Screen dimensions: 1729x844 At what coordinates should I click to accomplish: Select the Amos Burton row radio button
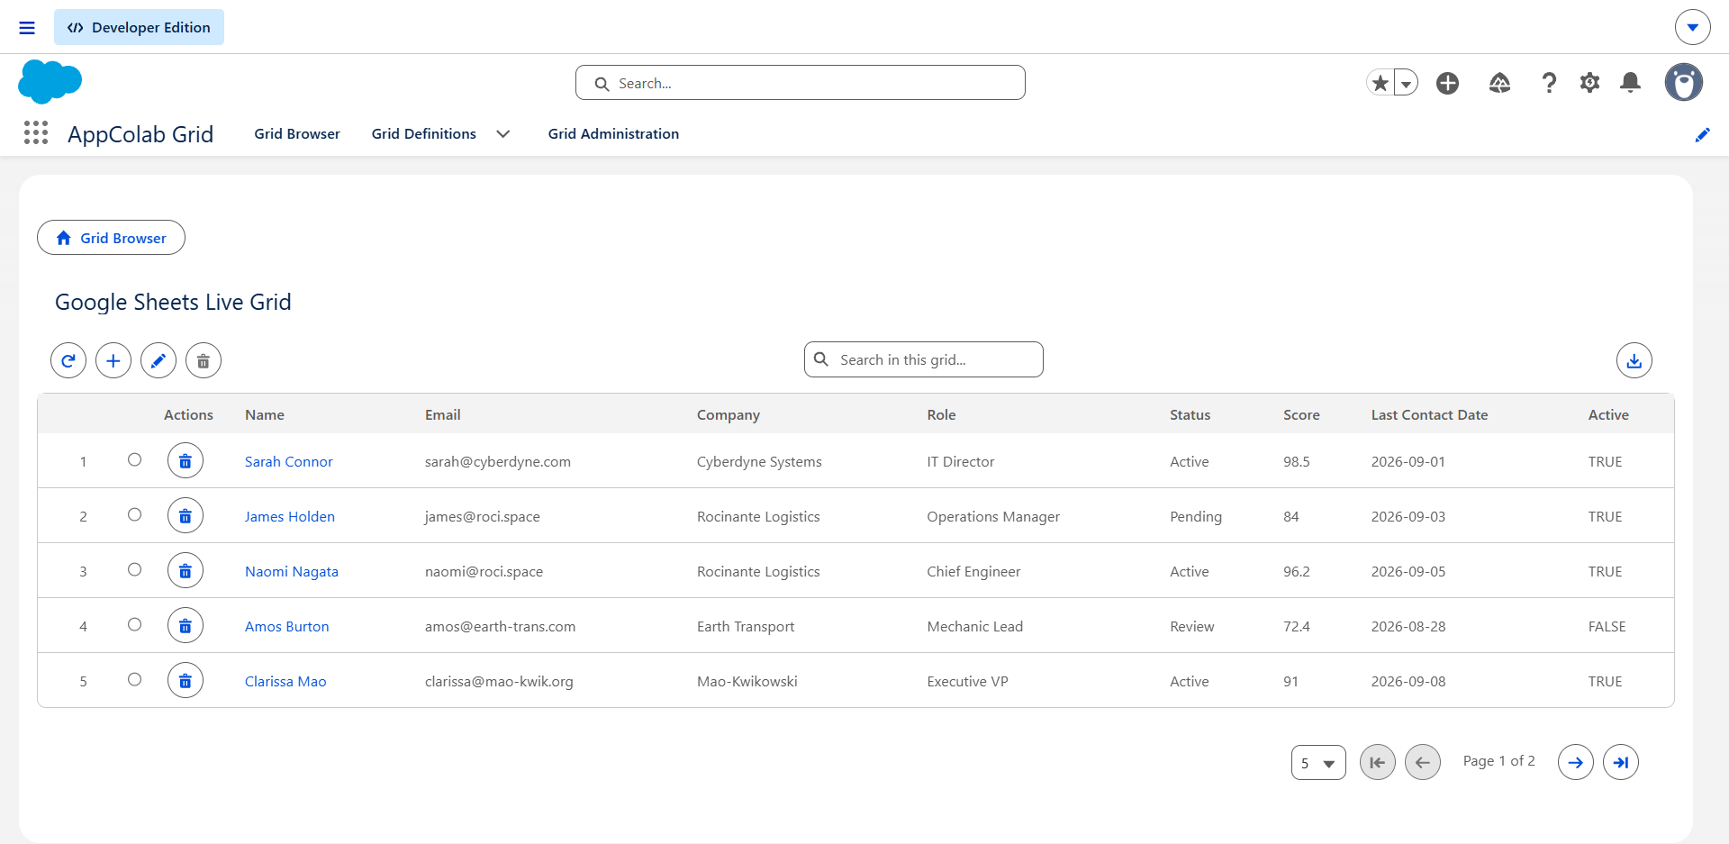click(134, 624)
